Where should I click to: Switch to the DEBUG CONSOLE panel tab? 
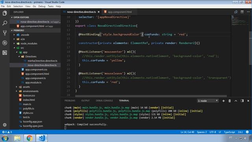[x=104, y=101]
